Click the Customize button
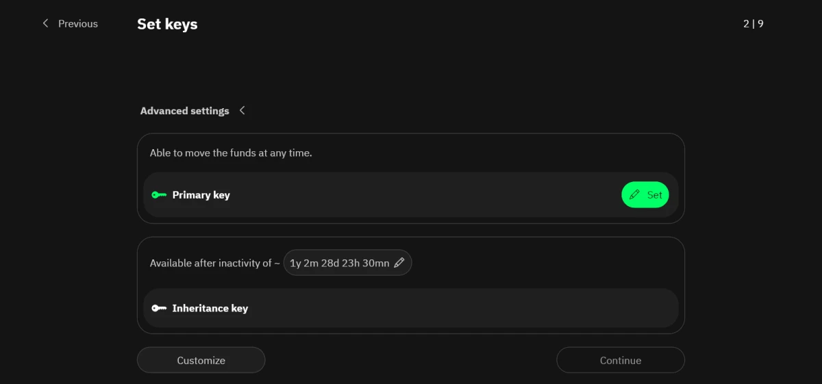 click(x=201, y=360)
